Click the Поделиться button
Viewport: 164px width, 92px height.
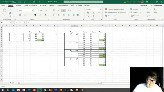pos(143,5)
